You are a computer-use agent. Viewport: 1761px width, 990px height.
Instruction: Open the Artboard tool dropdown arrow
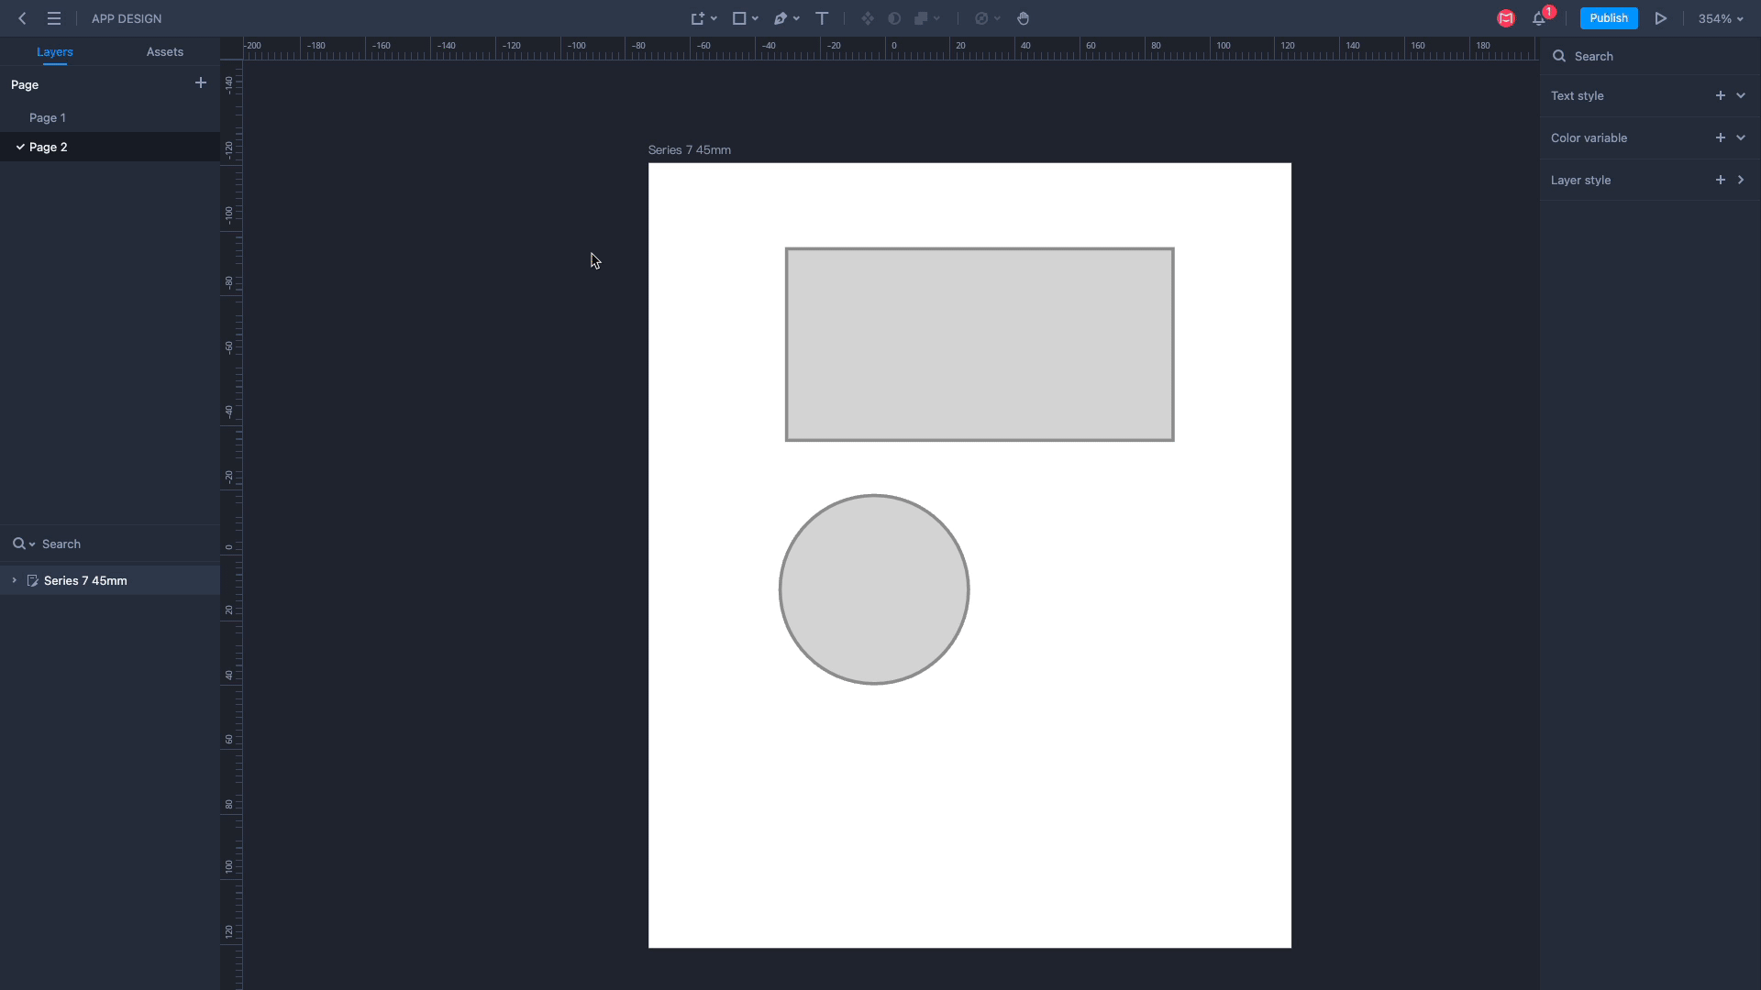click(714, 18)
